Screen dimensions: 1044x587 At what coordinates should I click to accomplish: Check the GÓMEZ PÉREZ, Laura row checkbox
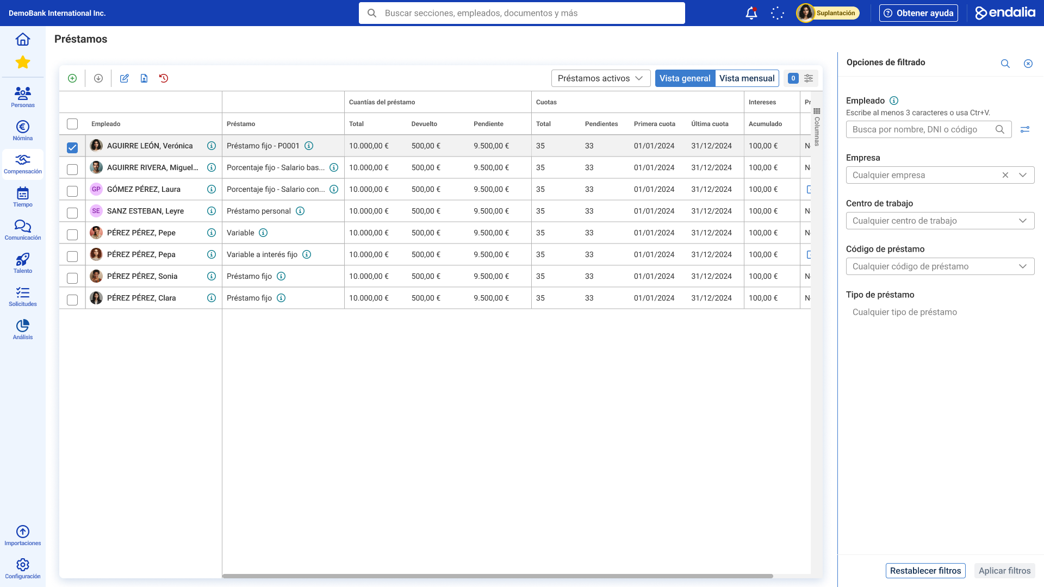72,191
